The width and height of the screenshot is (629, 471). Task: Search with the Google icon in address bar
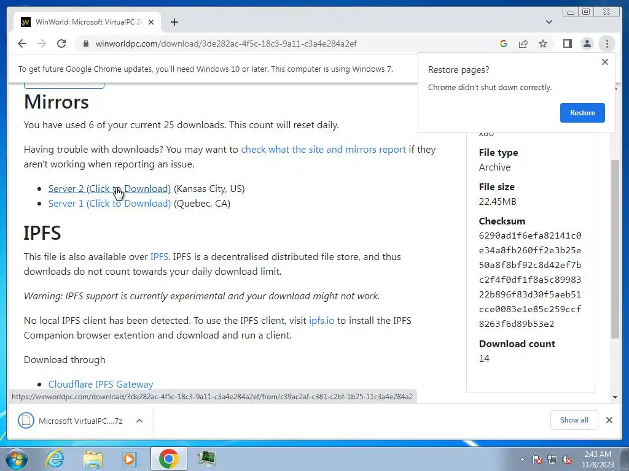pyautogui.click(x=504, y=44)
